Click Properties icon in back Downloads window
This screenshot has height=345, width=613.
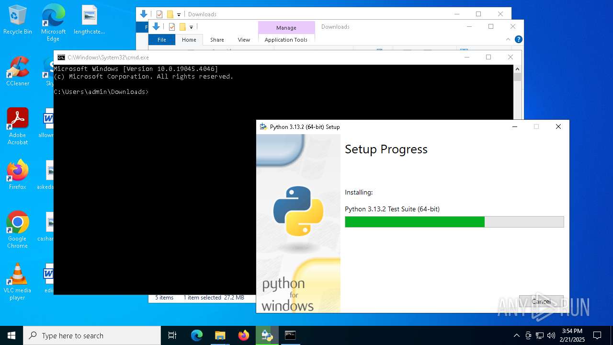pos(159,14)
